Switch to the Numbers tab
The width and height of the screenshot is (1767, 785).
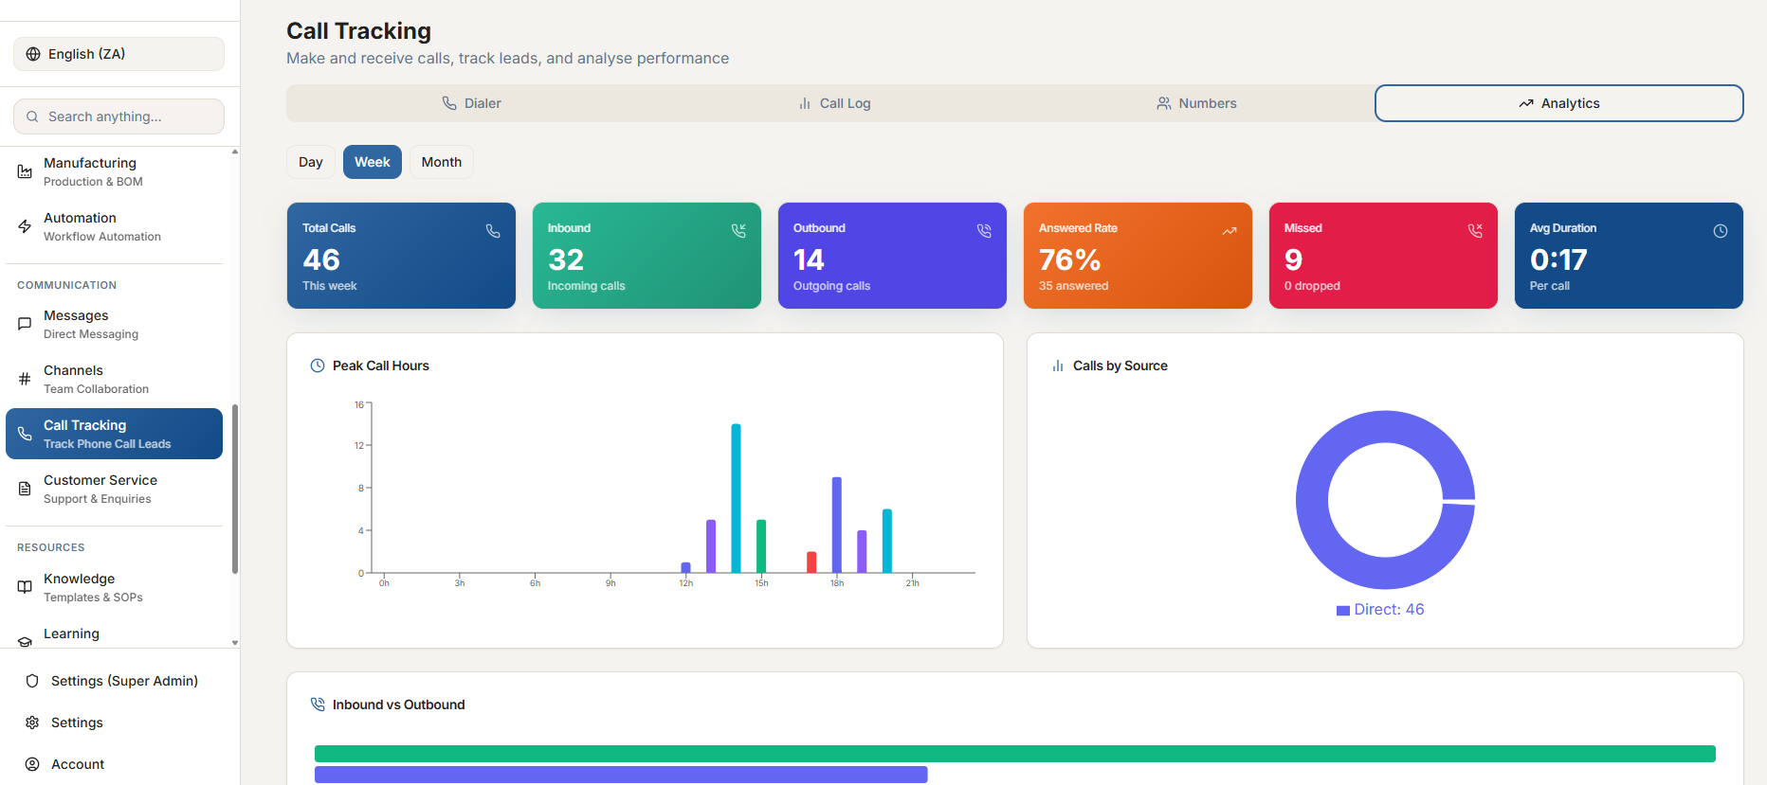pyautogui.click(x=1196, y=103)
